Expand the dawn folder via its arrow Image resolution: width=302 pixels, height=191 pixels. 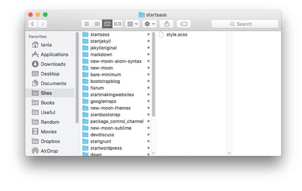click(148, 154)
